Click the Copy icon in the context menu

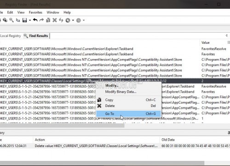pos(99,100)
